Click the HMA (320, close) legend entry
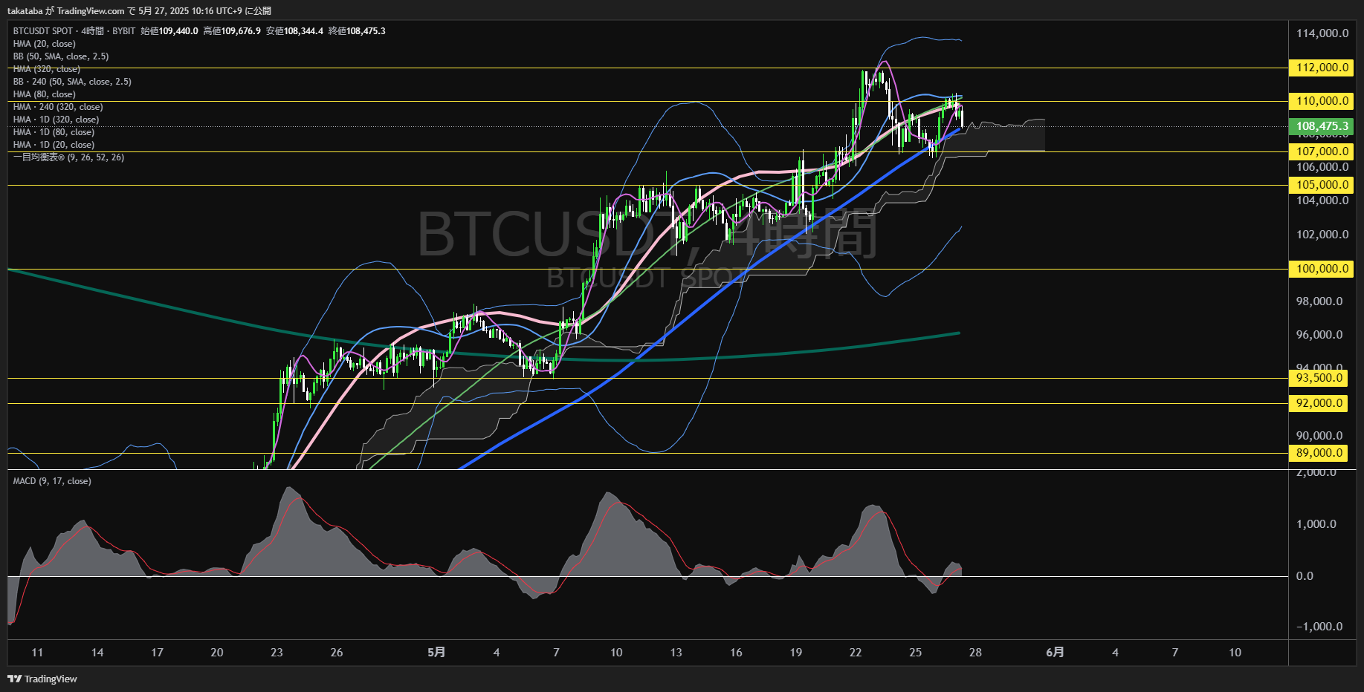This screenshot has height=692, width=1364. tap(47, 69)
